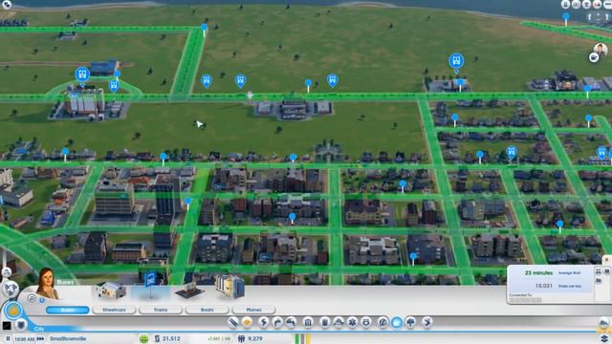The image size is (612, 344).
Task: Click the camera icon beside friend avatar
Action: (x=594, y=57)
